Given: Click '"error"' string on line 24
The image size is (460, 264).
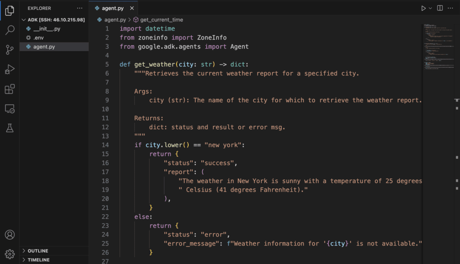Looking at the screenshot, I should 213,234.
